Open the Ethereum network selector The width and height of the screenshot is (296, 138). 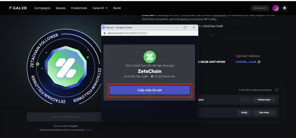[x=260, y=8]
